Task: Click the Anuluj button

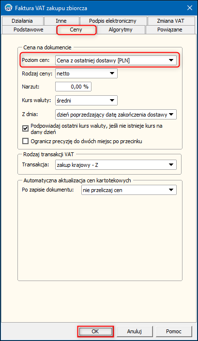Action: [134, 331]
